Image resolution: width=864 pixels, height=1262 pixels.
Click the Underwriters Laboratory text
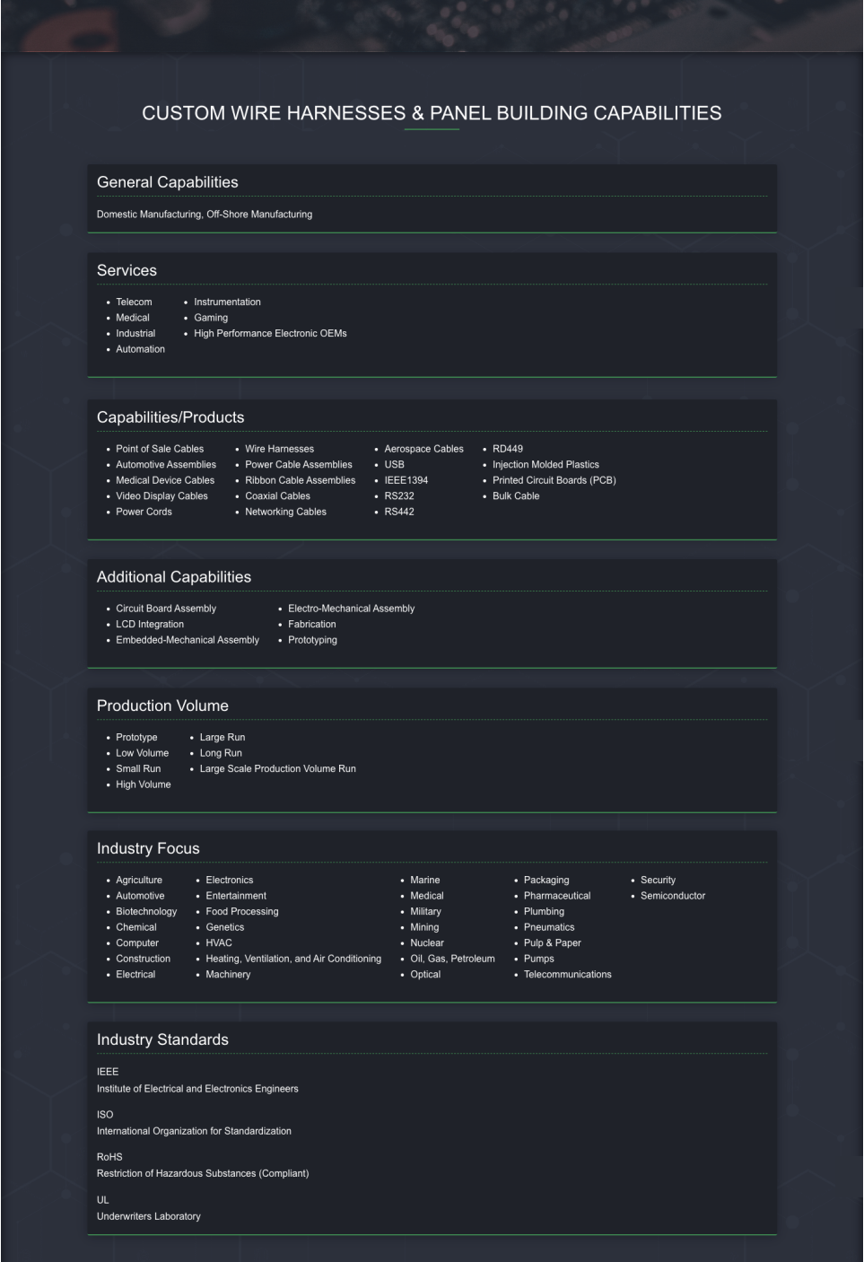(x=149, y=1216)
